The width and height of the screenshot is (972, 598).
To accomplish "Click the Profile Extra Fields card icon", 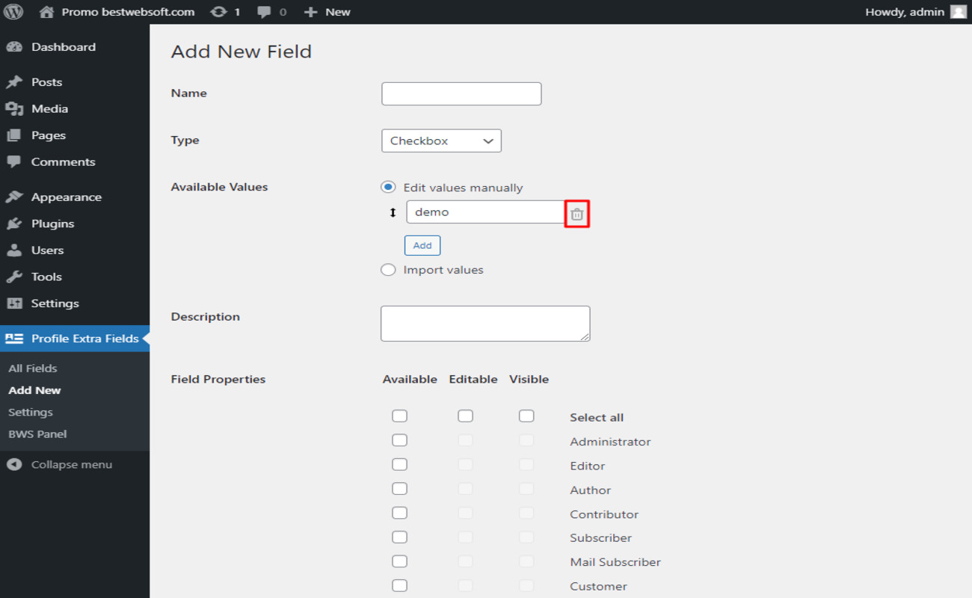I will click(14, 339).
